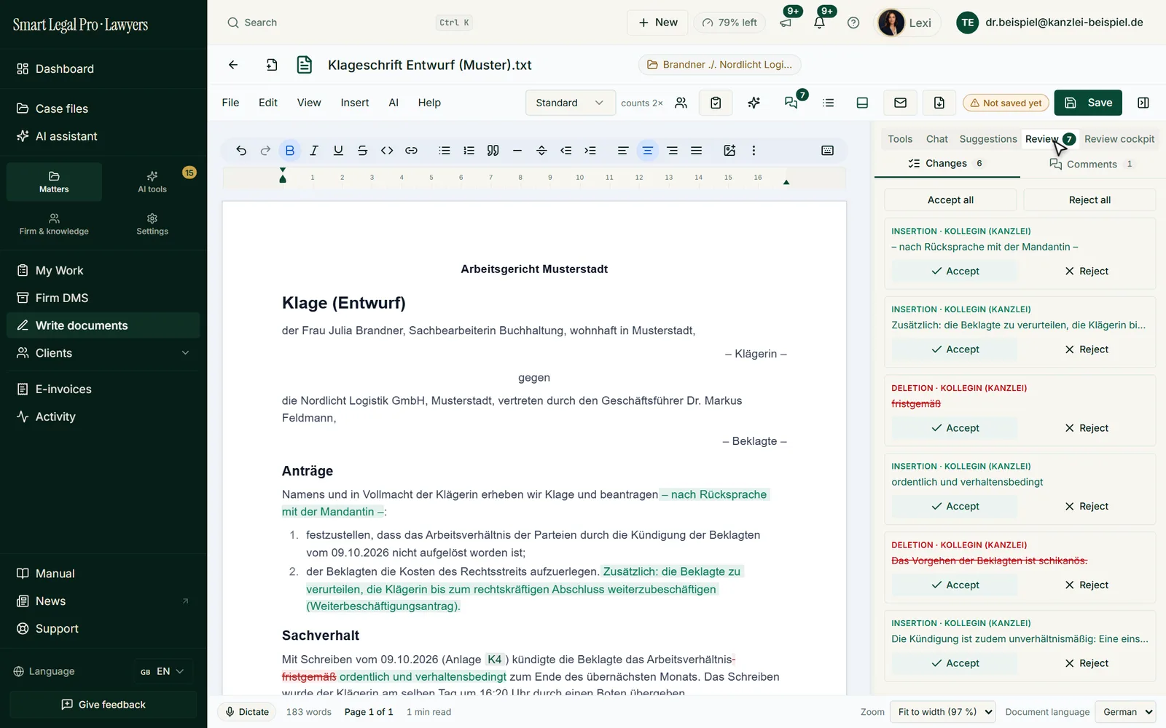Viewport: 1166px width, 728px height.
Task: Click the bulleted list icon
Action: [x=445, y=151]
